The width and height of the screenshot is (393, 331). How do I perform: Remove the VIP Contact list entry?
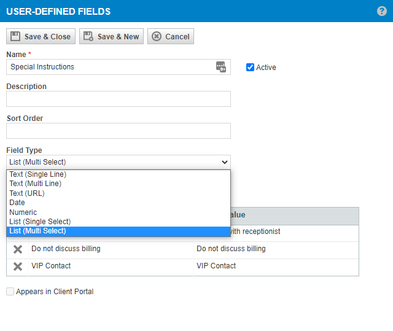pos(18,267)
